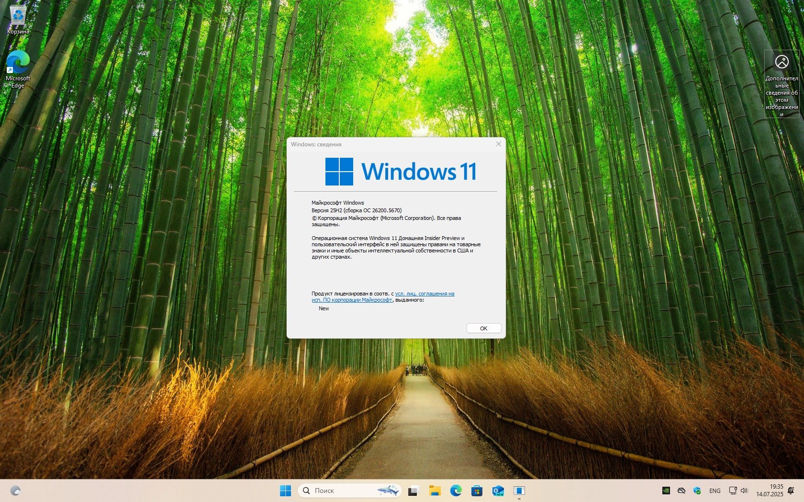The height and width of the screenshot is (502, 804).
Task: Open the Start menu
Action: 285,491
